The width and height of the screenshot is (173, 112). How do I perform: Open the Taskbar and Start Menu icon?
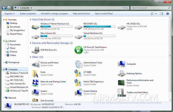[x=121, y=92]
